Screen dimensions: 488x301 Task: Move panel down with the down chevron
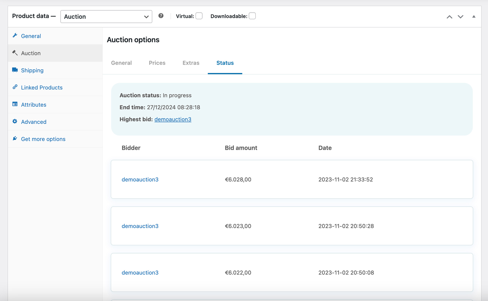(x=460, y=17)
